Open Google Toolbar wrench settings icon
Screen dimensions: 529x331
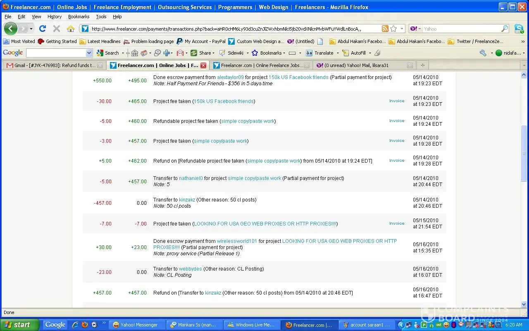coord(483,53)
